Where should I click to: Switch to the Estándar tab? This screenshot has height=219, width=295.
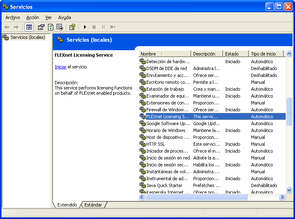93,205
